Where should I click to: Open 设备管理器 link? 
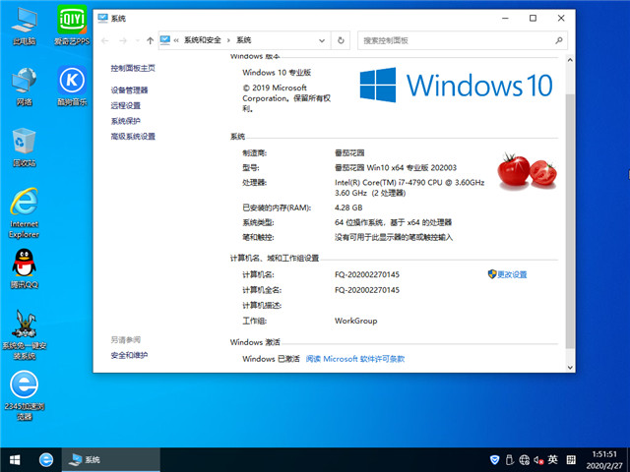pos(129,90)
